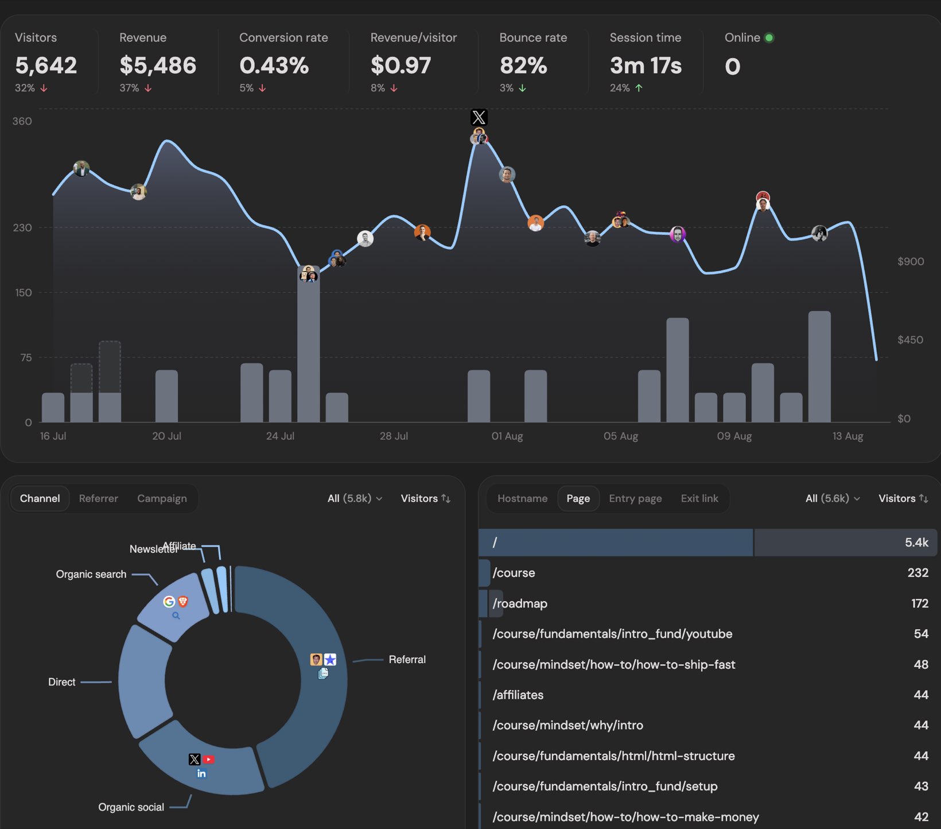941x829 pixels.
Task: Click the tall revenue bar near 12 Aug
Action: point(819,367)
